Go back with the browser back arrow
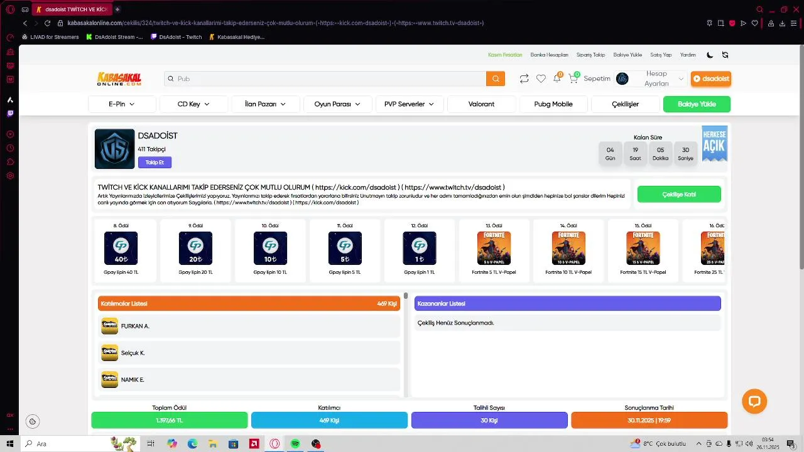The height and width of the screenshot is (452, 804). [x=25, y=23]
